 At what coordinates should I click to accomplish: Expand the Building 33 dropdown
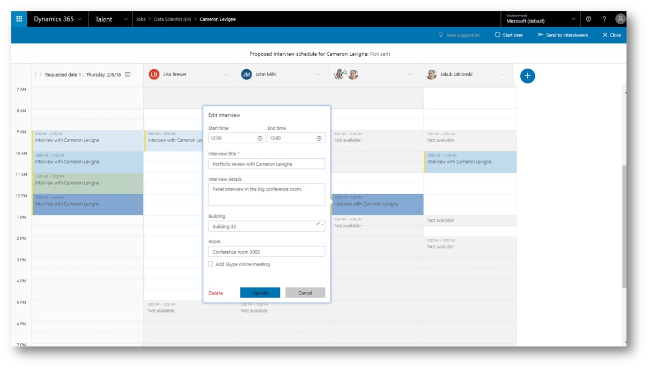click(320, 226)
